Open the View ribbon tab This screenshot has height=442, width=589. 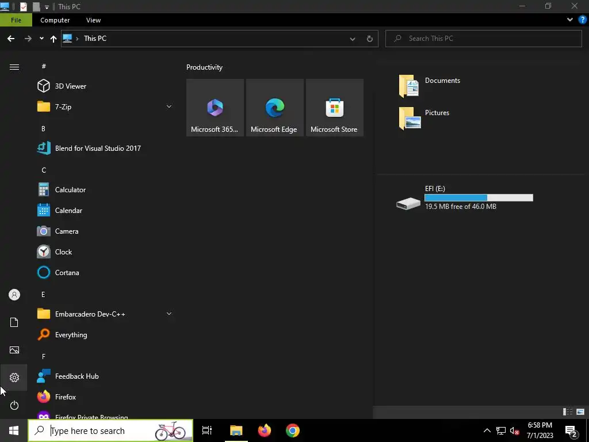coord(93,20)
